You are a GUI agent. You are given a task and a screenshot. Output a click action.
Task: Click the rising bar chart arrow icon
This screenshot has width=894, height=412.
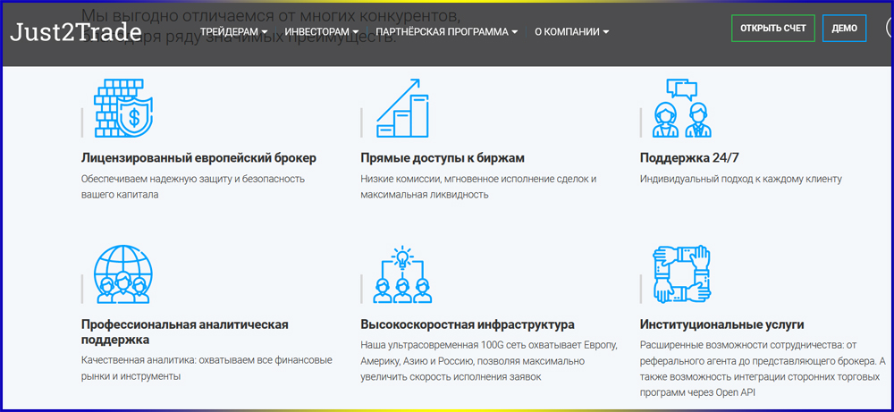click(x=402, y=108)
